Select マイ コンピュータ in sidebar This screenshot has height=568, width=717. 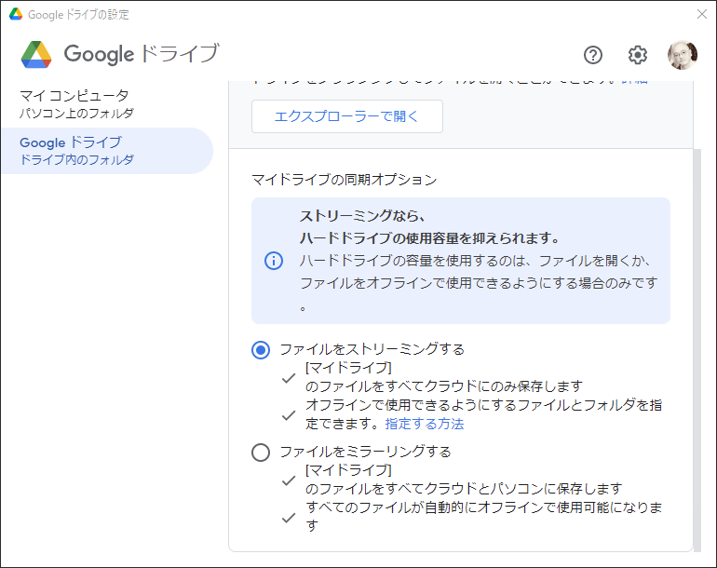(107, 103)
